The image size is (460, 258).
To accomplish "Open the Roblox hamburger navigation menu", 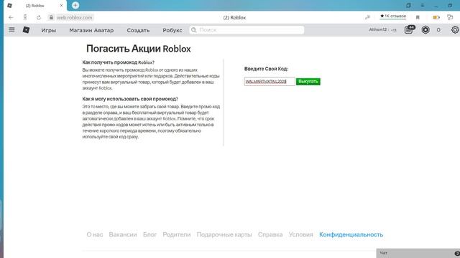I will 11,29.
